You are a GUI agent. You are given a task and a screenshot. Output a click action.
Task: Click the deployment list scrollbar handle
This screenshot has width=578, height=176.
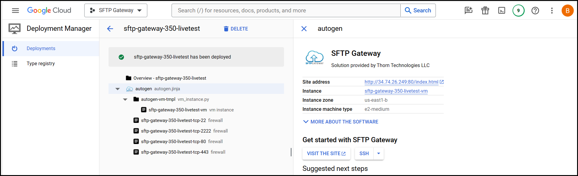coord(291,152)
